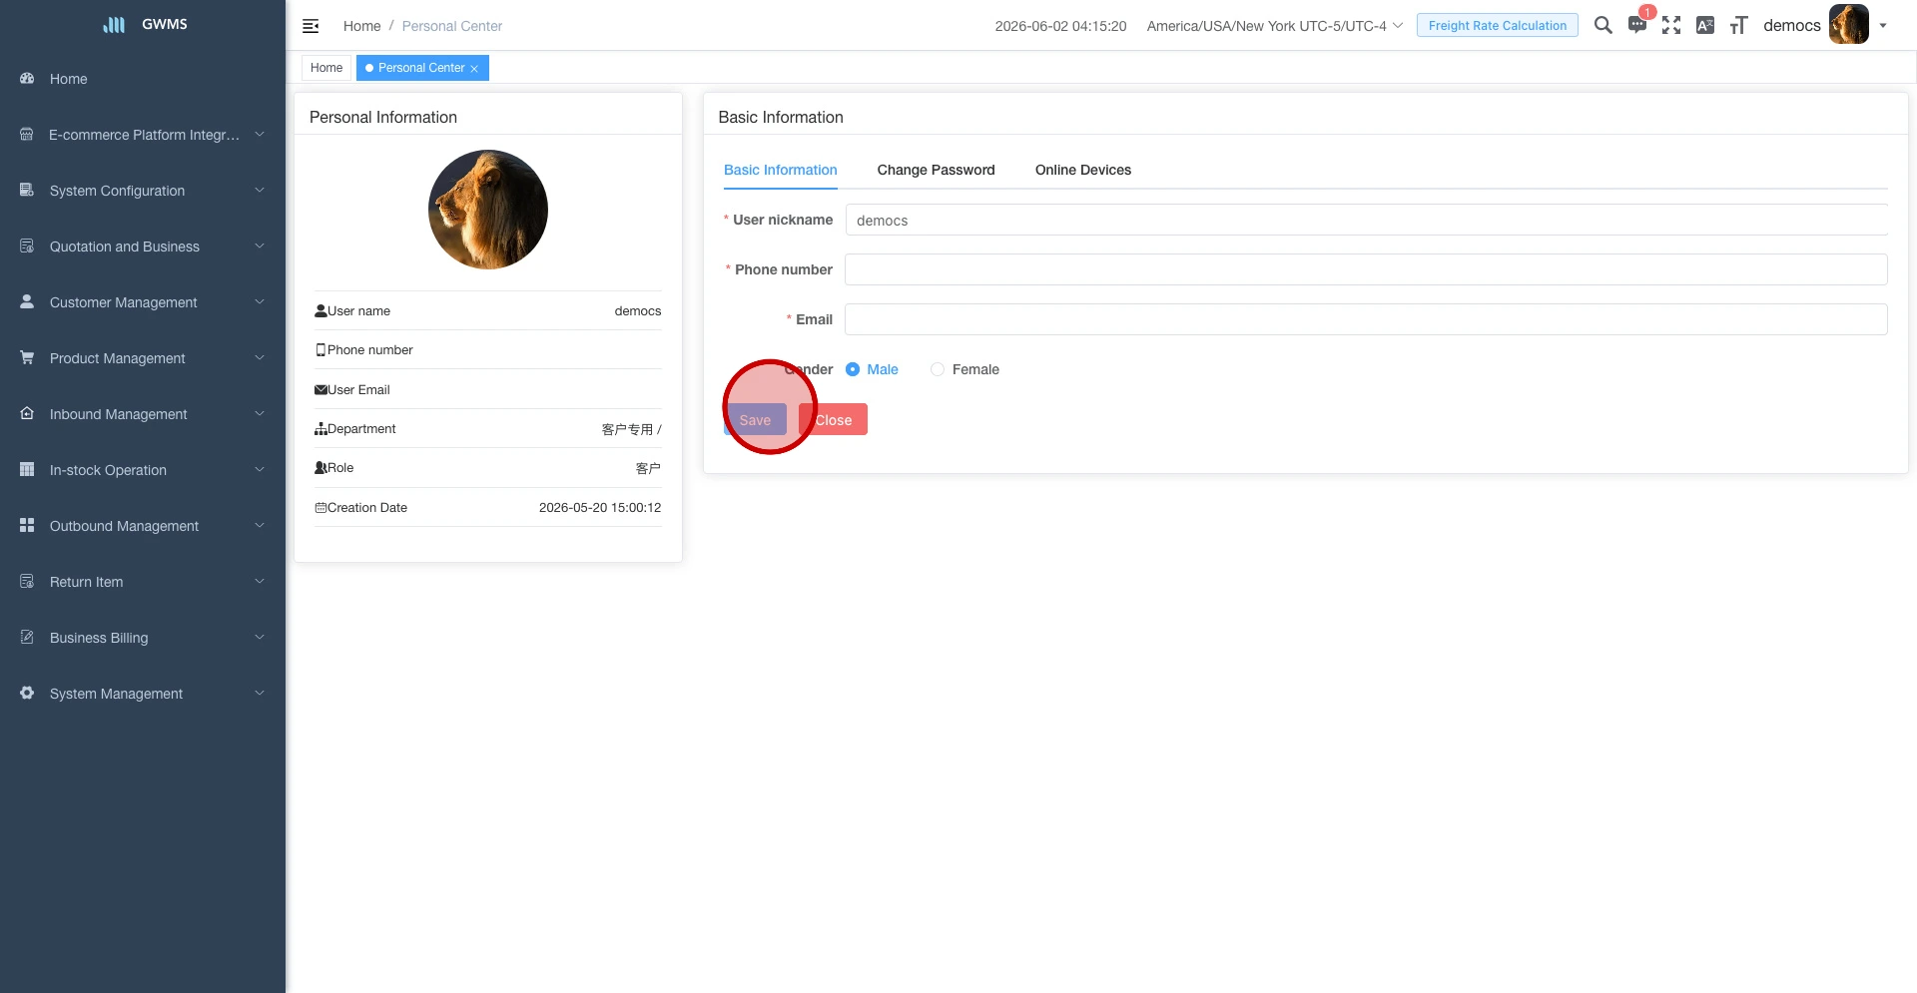Click the header clock 2026-06-02 04:15:20
Viewport: 1917px width, 993px height.
[x=1060, y=26]
